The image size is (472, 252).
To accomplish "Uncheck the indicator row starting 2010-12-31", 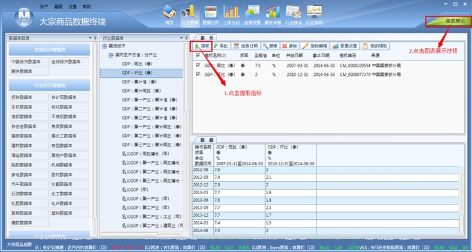I will pos(198,74).
